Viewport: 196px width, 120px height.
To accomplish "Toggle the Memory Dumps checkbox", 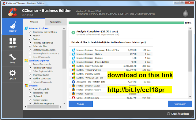I will tap(30, 100).
